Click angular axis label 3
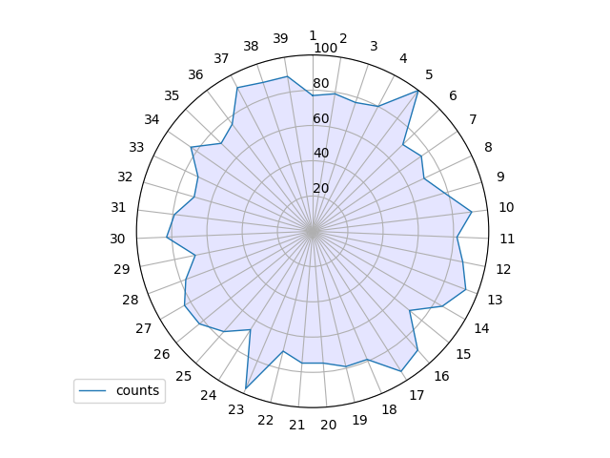The height and width of the screenshot is (458, 610). (x=374, y=46)
